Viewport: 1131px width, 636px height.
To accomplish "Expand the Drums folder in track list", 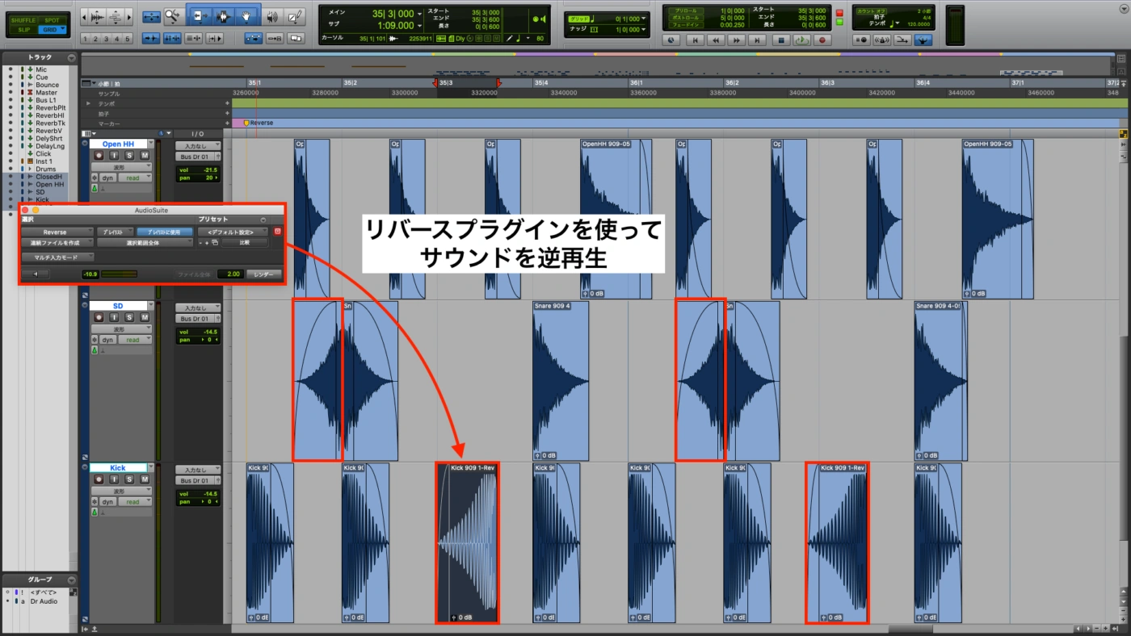I will tap(29, 169).
